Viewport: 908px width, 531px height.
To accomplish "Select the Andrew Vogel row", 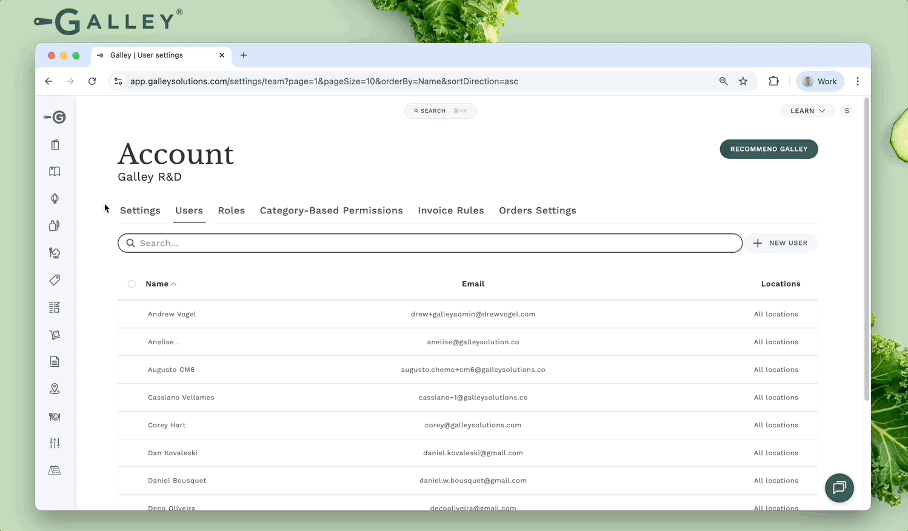I will [468, 314].
